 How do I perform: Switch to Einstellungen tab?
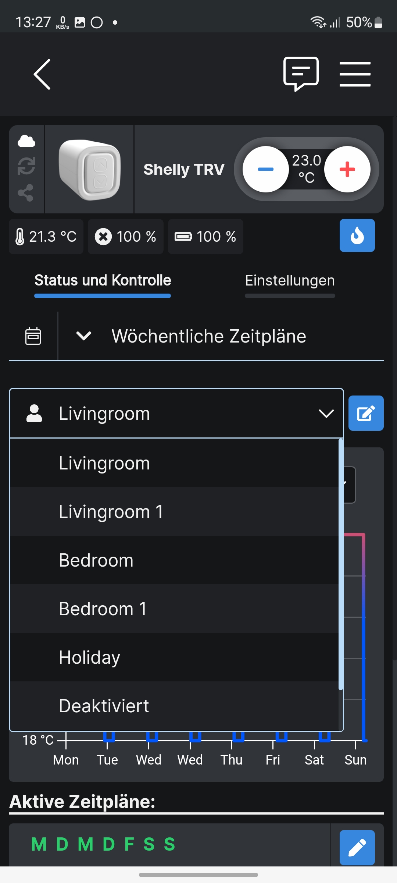tap(290, 281)
